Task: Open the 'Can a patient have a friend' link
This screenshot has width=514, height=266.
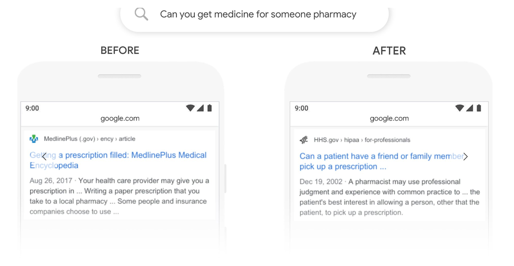Action: pos(382,161)
